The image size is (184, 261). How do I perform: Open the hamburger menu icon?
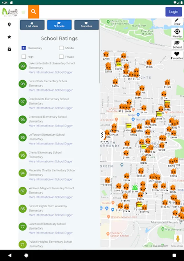[x=23, y=12]
